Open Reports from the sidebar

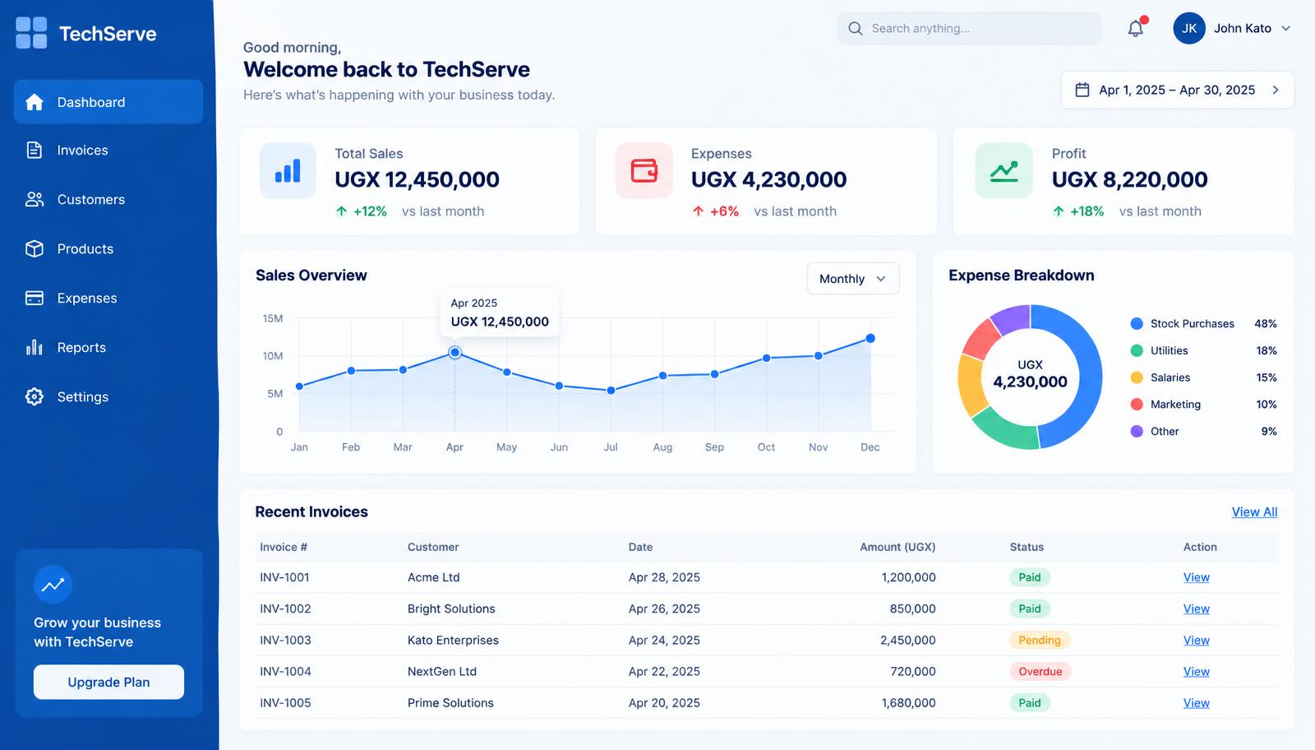click(108, 347)
